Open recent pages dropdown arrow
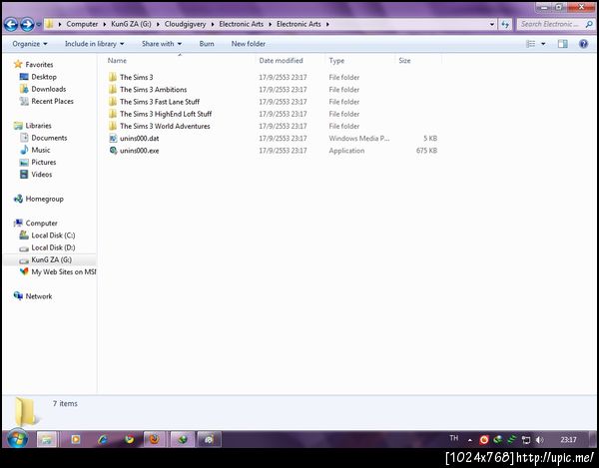The height and width of the screenshot is (468, 599). (39, 25)
